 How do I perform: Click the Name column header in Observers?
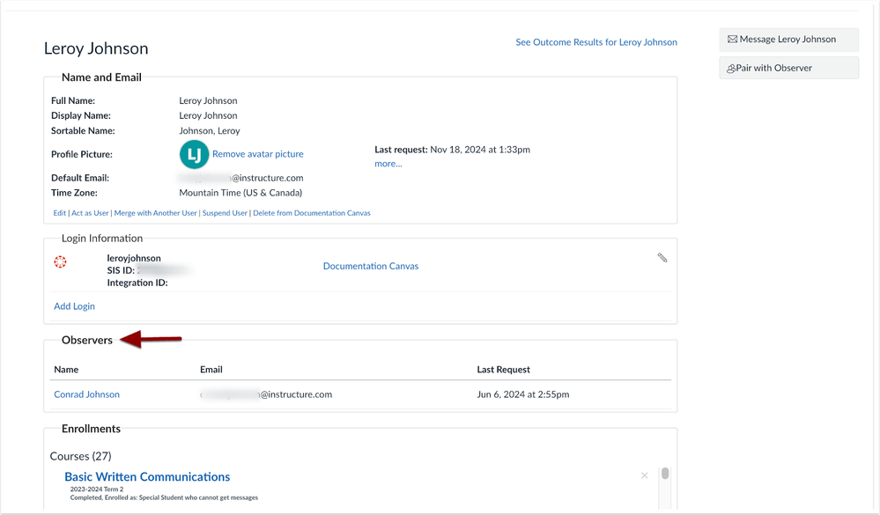(66, 370)
